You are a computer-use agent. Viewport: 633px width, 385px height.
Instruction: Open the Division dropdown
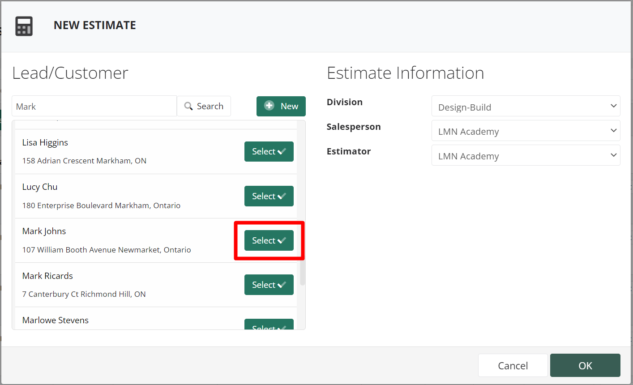pos(526,106)
